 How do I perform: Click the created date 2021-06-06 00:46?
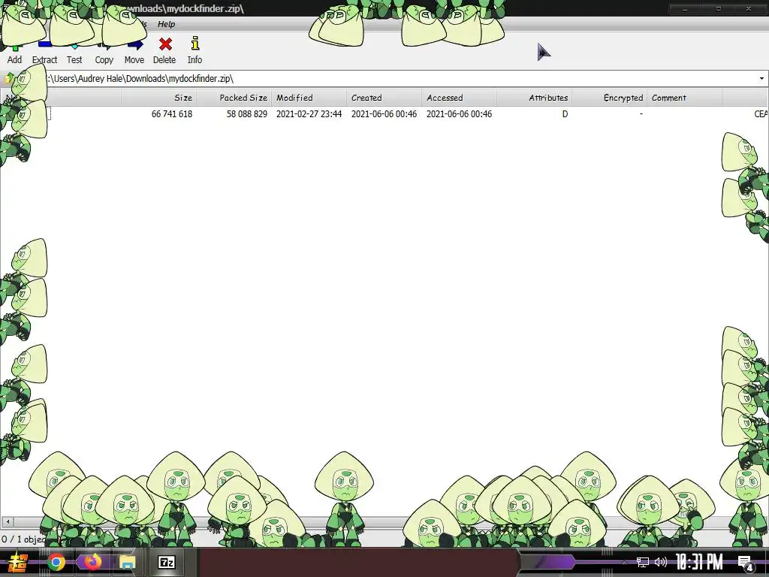coord(384,114)
